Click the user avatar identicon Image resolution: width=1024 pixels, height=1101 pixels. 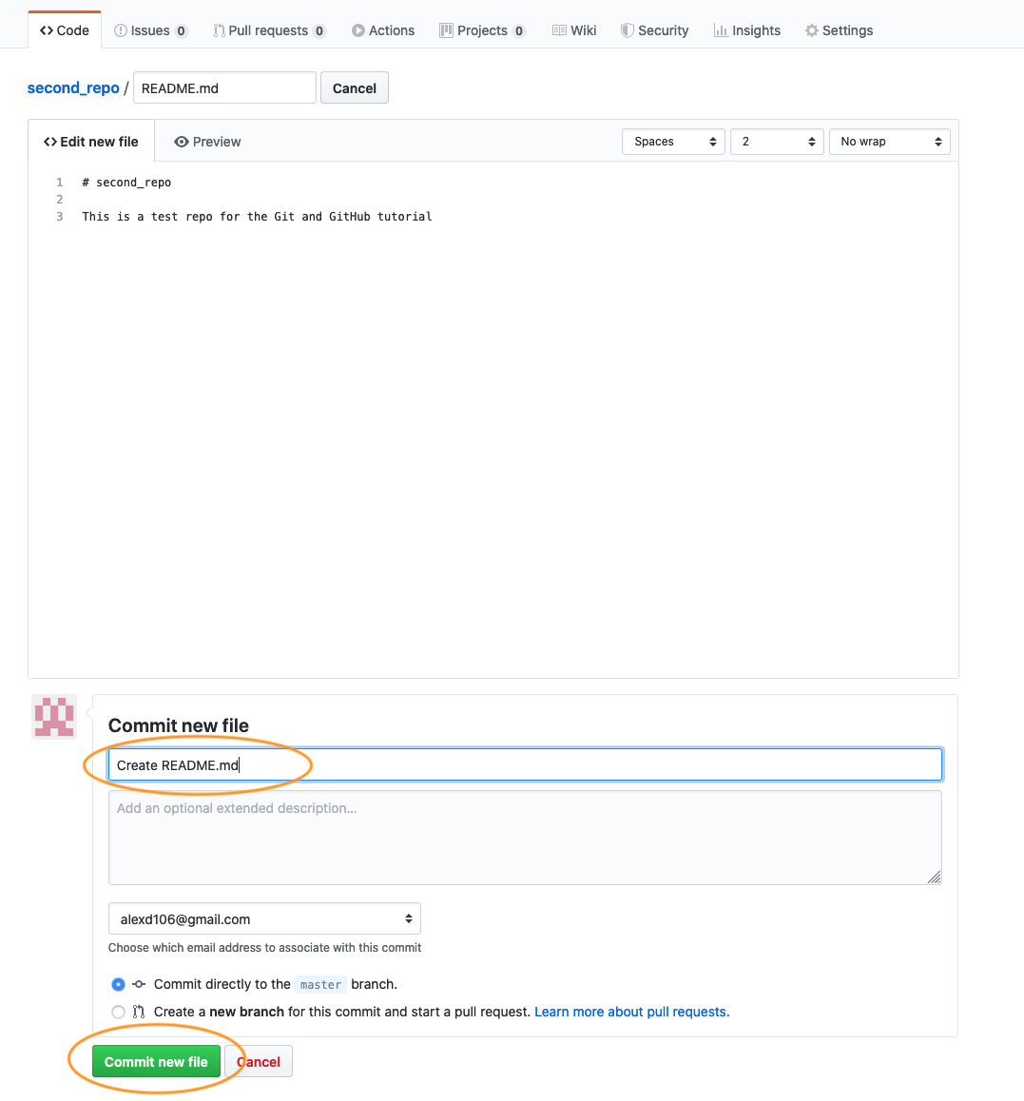(54, 716)
